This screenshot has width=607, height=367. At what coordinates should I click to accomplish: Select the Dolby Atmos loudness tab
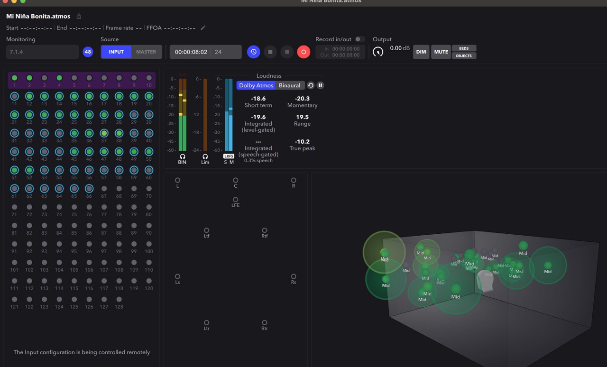point(256,85)
